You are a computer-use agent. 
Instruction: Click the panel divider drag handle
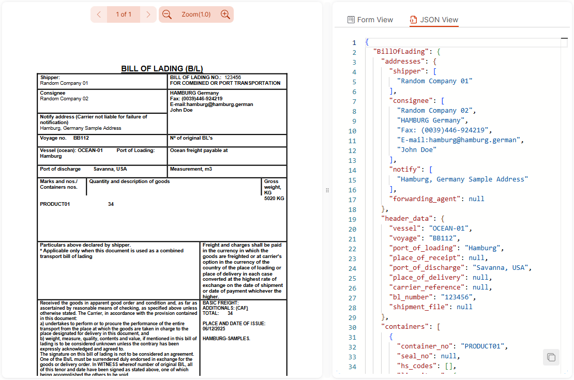coord(327,190)
